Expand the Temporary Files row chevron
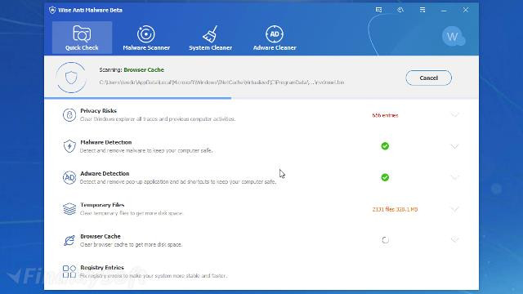 [454, 209]
